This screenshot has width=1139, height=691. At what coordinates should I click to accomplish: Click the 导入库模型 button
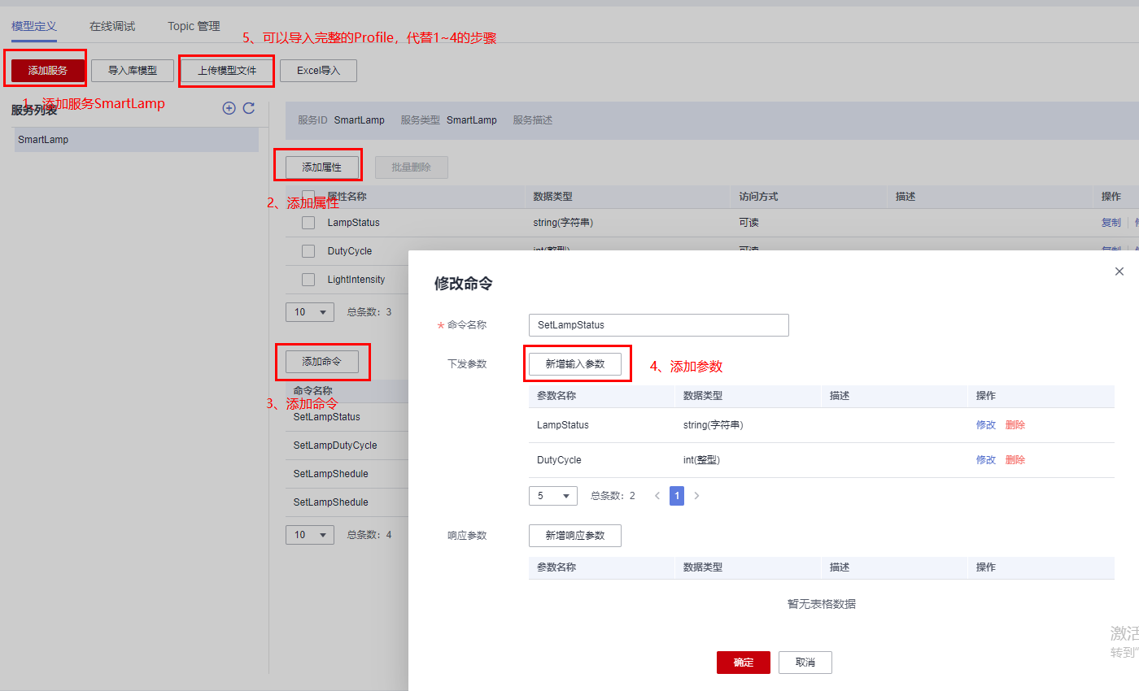pos(133,71)
